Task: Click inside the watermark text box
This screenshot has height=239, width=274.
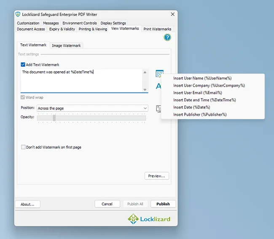Action: (x=82, y=81)
